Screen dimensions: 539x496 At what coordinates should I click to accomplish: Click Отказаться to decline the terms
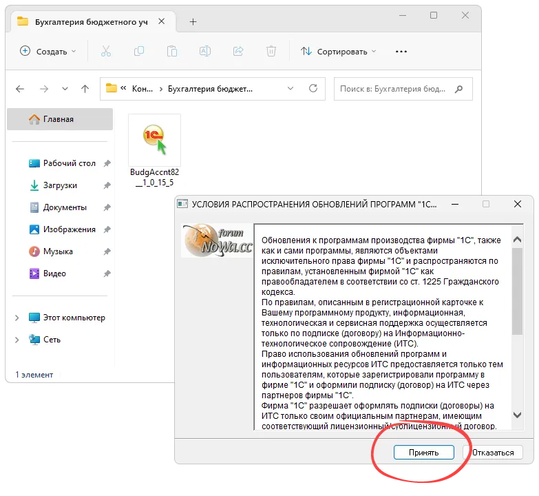[x=493, y=453]
